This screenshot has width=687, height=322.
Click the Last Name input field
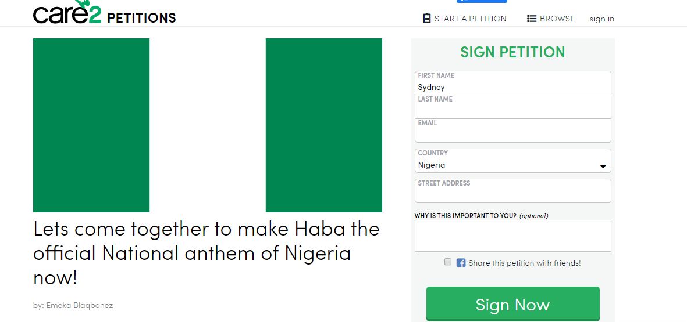coord(512,111)
